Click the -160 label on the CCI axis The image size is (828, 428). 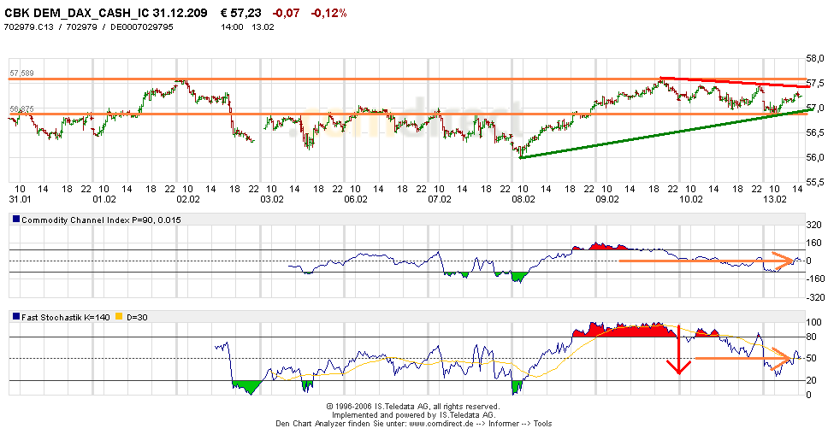tap(815, 278)
